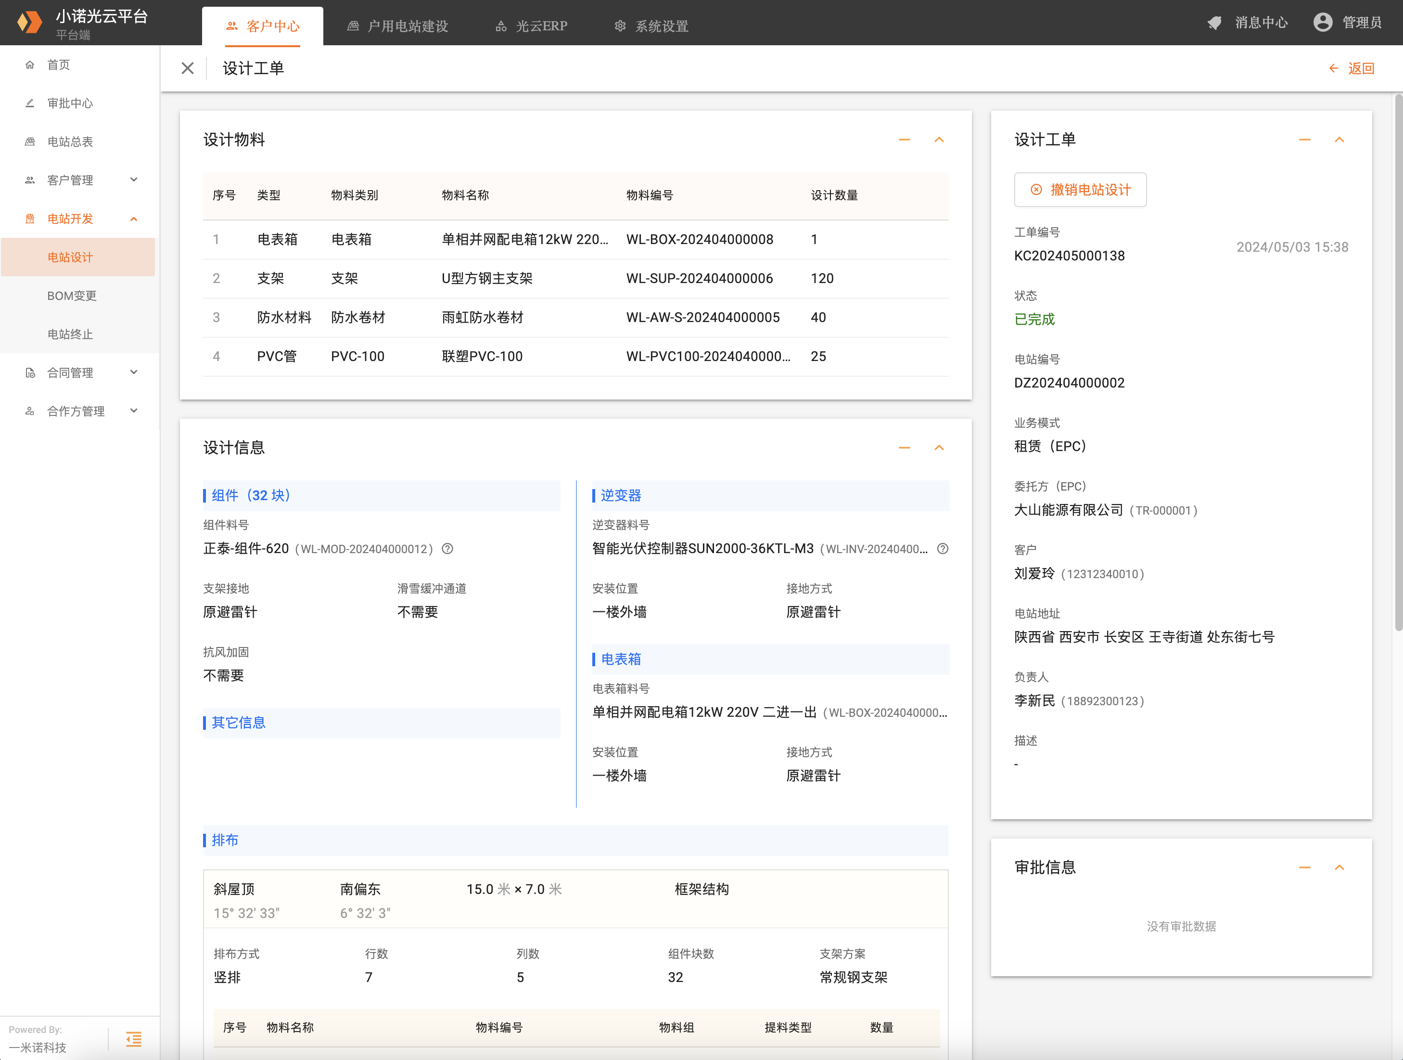Collapse the sidebar with bottom menu-fold icon
Image resolution: width=1403 pixels, height=1060 pixels.
tap(134, 1039)
